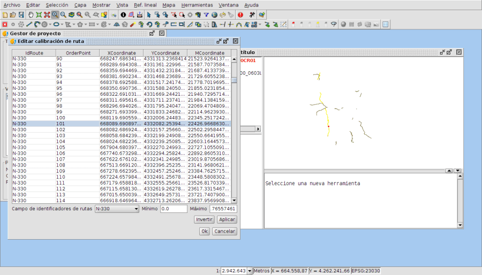The image size is (482, 275).
Task: Open the Ref. lineal menu
Action: (145, 5)
